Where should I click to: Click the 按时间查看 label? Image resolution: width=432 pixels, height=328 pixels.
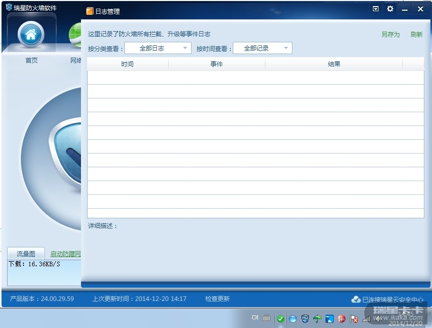(214, 49)
